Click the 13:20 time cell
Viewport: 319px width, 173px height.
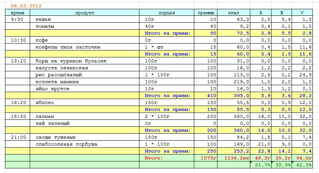[17, 61]
